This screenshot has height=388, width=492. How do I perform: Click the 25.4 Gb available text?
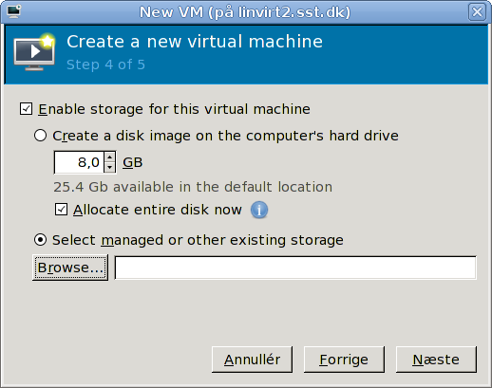pyautogui.click(x=193, y=187)
